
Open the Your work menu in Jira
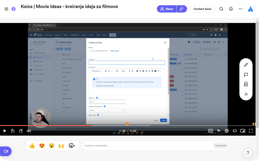click(x=49, y=35)
